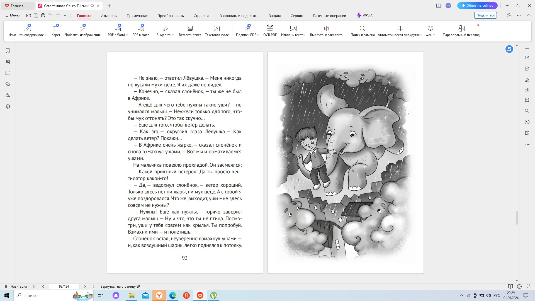This screenshot has width=535, height=301.
Task: Open Parallel translation
Action: click(461, 31)
